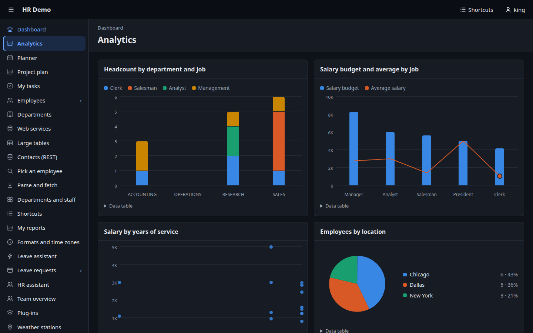Expand Data table under Employees by location
533x333 pixels.
point(334,330)
